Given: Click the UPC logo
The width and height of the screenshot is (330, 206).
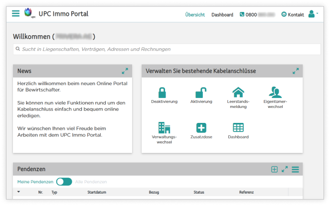Looking at the screenshot, I should [29, 13].
